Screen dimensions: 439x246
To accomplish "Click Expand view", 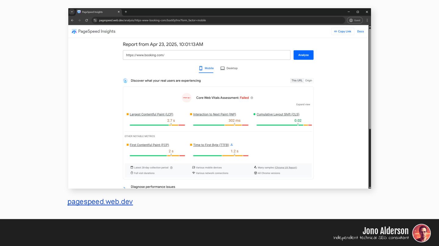I will (303, 104).
